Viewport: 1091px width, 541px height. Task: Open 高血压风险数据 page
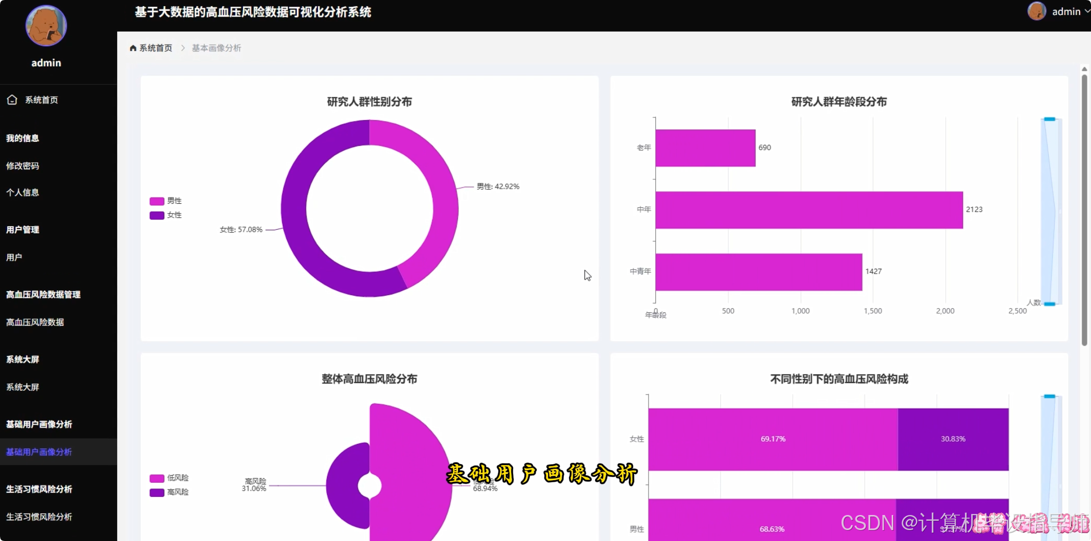click(x=35, y=322)
